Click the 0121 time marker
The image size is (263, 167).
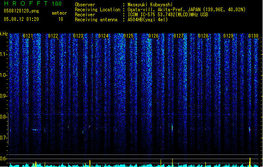(28, 36)
